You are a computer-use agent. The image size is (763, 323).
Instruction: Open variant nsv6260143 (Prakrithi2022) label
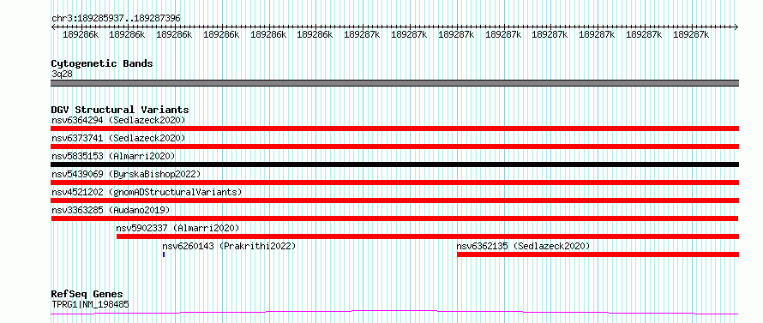[x=229, y=246]
